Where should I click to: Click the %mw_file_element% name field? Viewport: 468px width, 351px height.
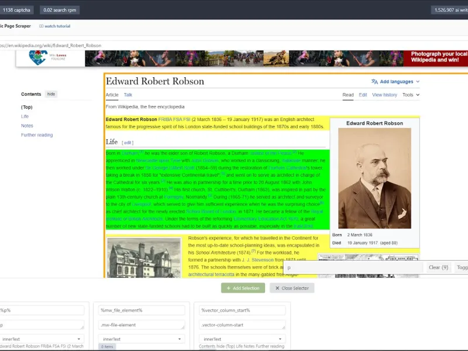[142, 311]
